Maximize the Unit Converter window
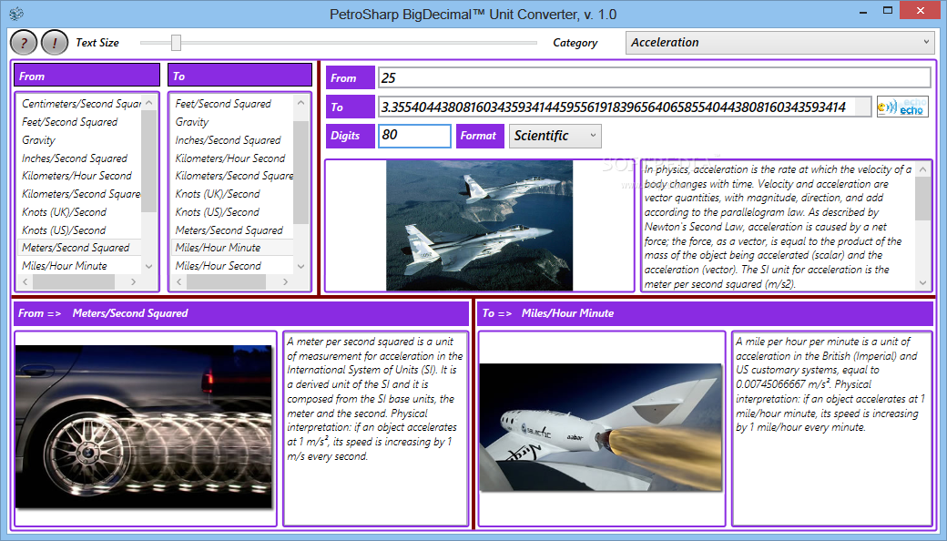The image size is (947, 541). [887, 10]
